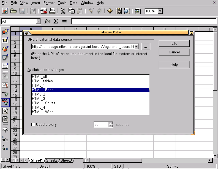
Task: Click the Sort Ascending A-Z icon
Action: [x=5, y=138]
